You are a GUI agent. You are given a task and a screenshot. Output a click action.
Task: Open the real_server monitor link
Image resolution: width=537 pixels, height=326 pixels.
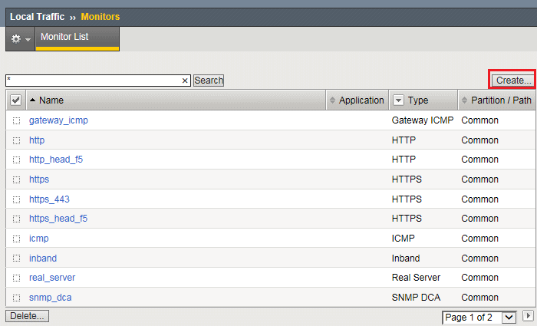pyautogui.click(x=52, y=278)
